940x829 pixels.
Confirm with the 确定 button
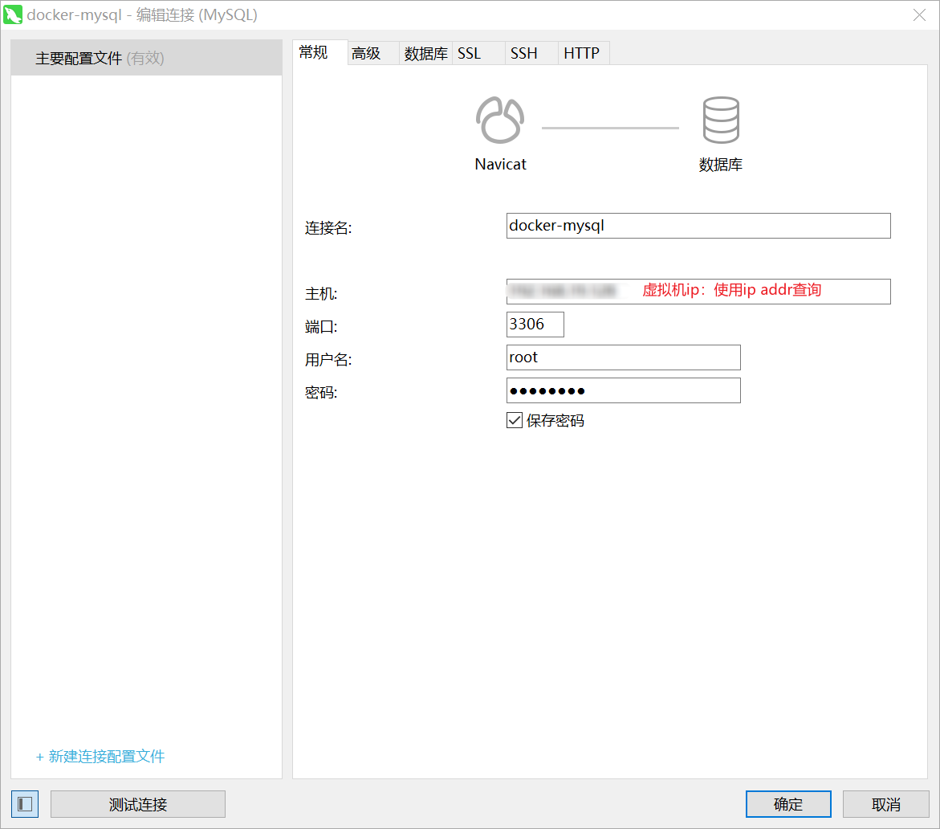click(x=788, y=804)
